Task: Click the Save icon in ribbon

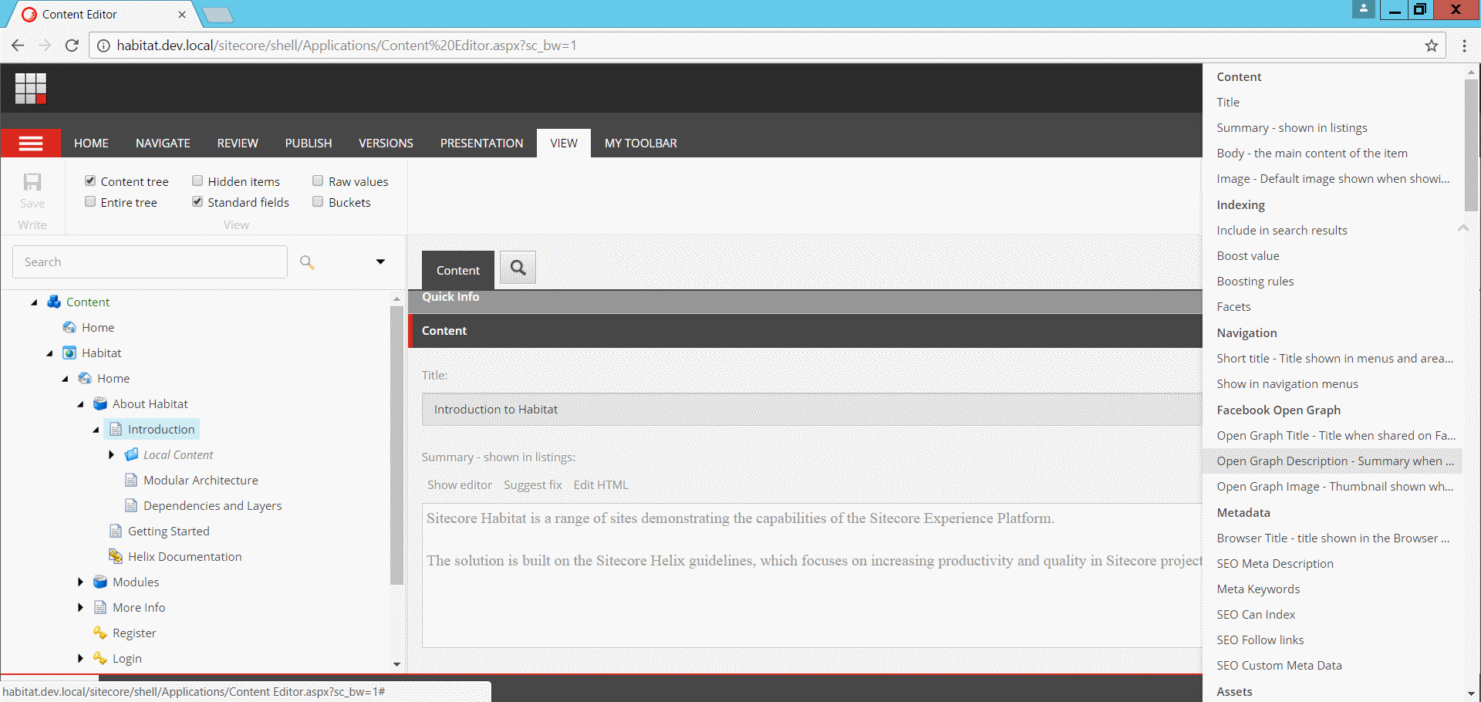Action: coord(32,182)
